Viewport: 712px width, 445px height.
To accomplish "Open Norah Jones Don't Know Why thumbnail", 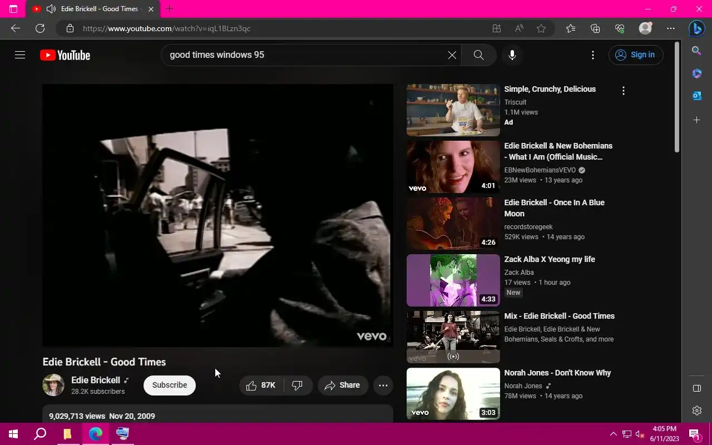I will (x=453, y=394).
